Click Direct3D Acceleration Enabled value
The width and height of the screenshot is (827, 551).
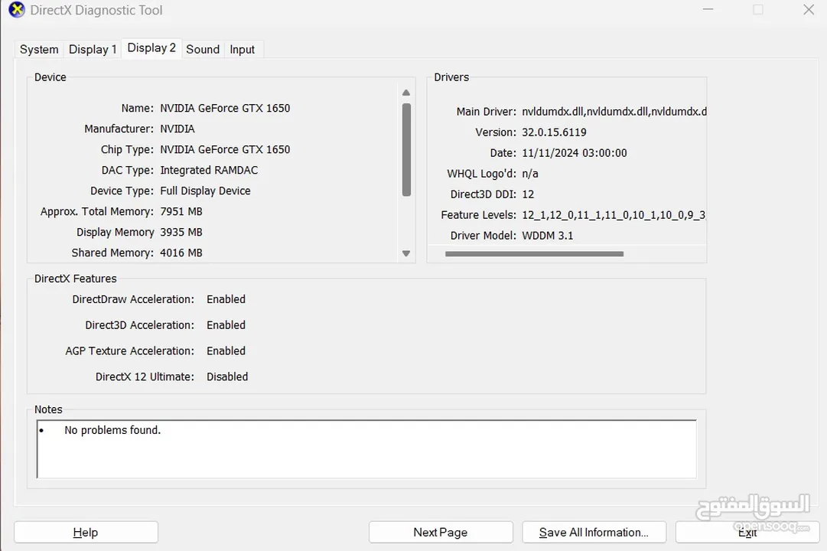coord(226,325)
